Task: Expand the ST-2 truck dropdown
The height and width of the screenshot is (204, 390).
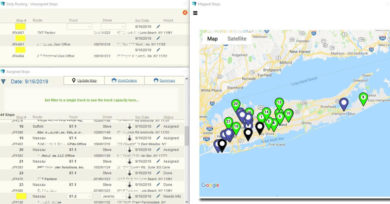Action: [79, 196]
